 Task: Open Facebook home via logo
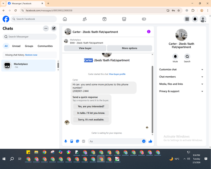pyautogui.click(x=6, y=19)
